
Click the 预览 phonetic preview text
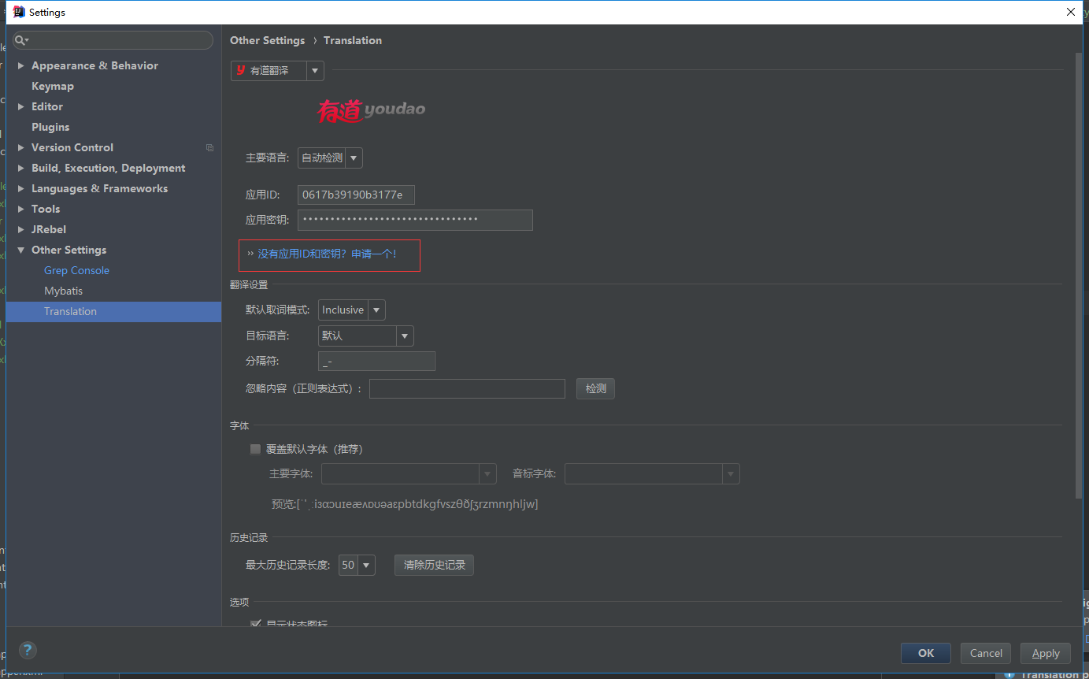[x=405, y=504]
